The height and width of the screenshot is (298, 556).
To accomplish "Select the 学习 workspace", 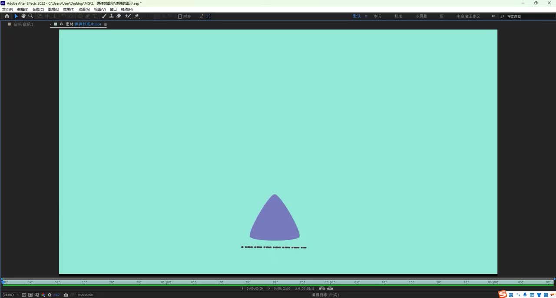I will (x=378, y=16).
